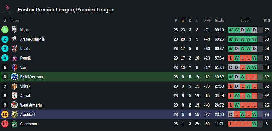Open Shirak club logo
Image resolution: width=272 pixels, height=131 pixels.
coord(14,86)
